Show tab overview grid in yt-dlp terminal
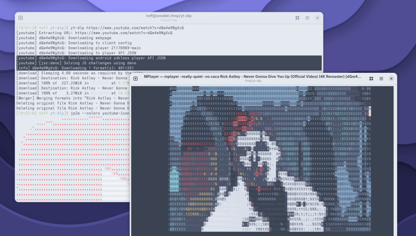Image resolution: width=416 pixels, height=236 pixels. pos(297,18)
